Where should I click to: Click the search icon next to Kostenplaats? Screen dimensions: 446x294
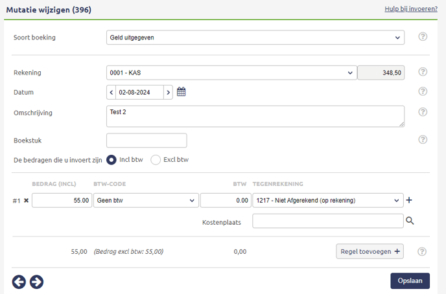click(x=410, y=221)
